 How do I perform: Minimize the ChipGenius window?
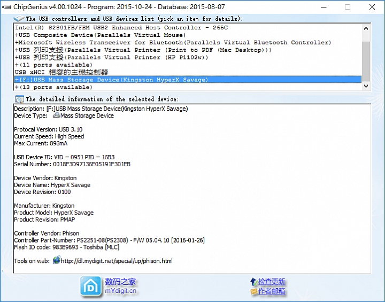point(324,7)
